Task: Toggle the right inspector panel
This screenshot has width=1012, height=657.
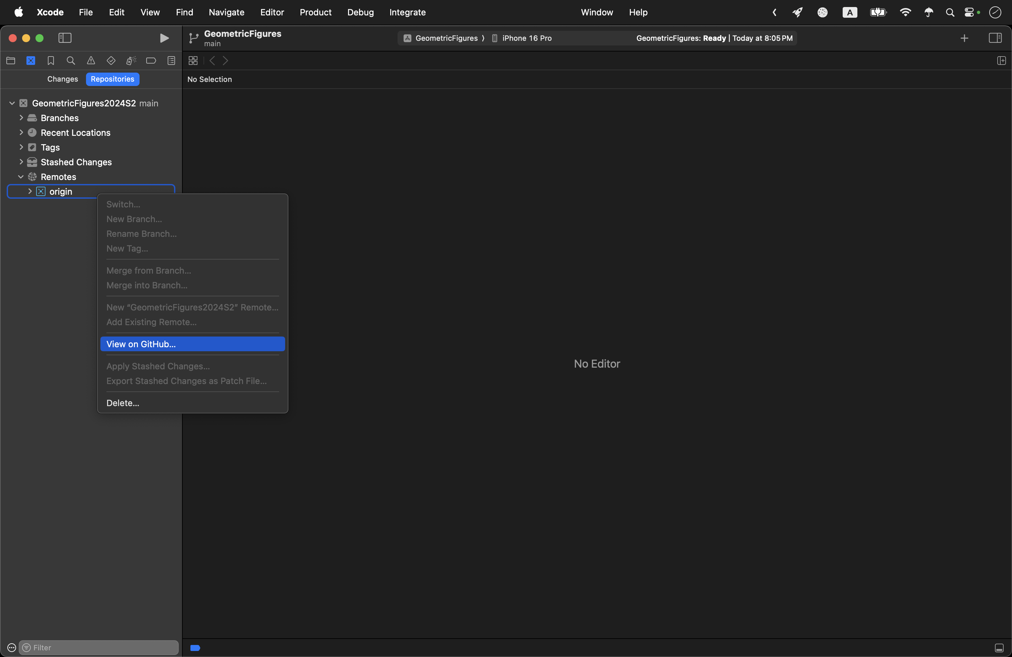Action: (x=995, y=38)
